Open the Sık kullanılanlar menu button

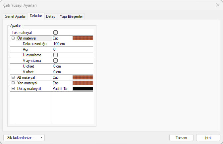pos(24,138)
